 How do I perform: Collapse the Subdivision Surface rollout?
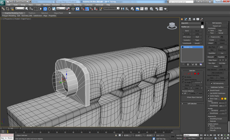pyautogui.click(x=217, y=87)
